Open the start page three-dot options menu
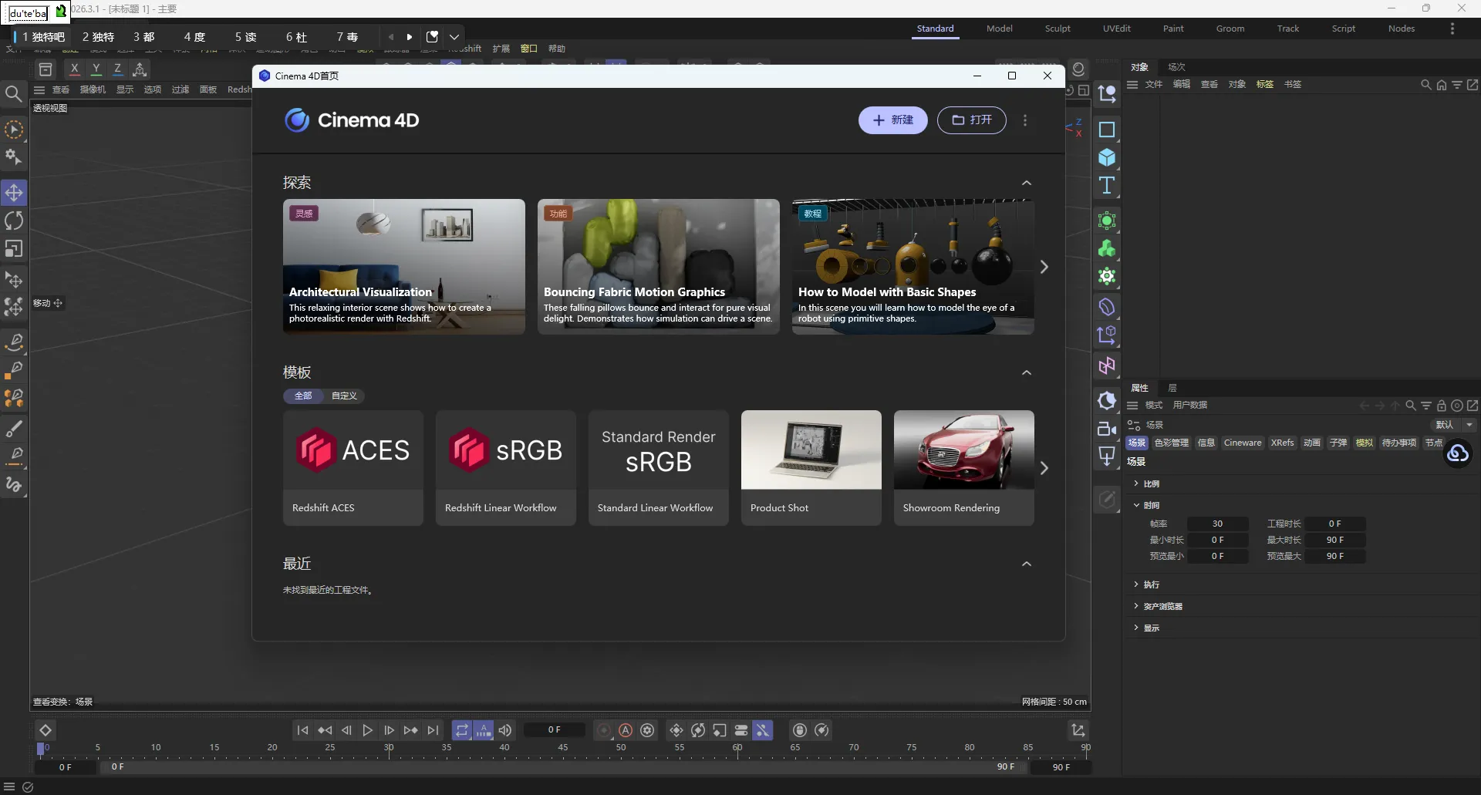The height and width of the screenshot is (795, 1481). tap(1025, 120)
